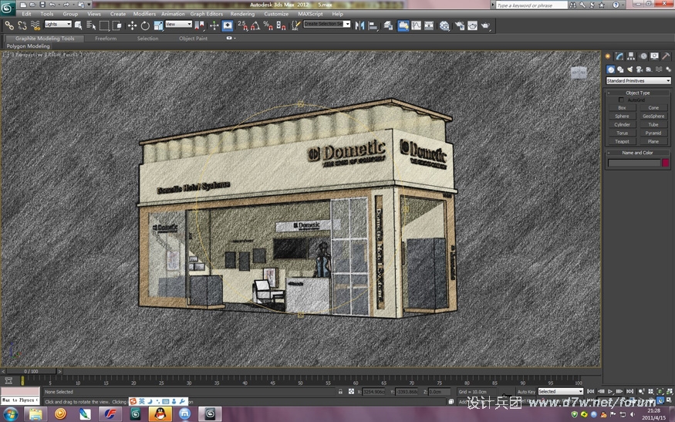Activate the Select and Rotate tool

point(145,25)
